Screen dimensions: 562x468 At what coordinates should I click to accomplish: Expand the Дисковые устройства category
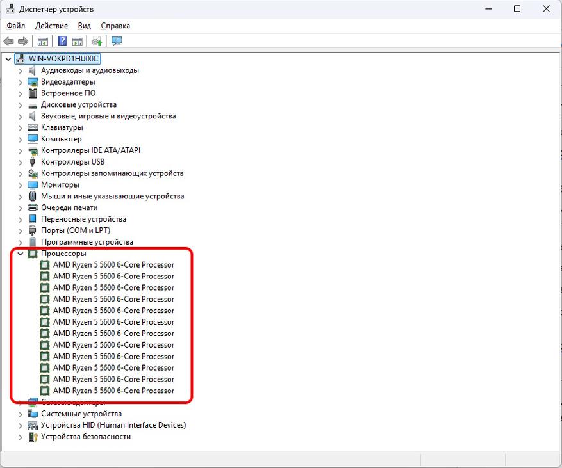pyautogui.click(x=21, y=105)
